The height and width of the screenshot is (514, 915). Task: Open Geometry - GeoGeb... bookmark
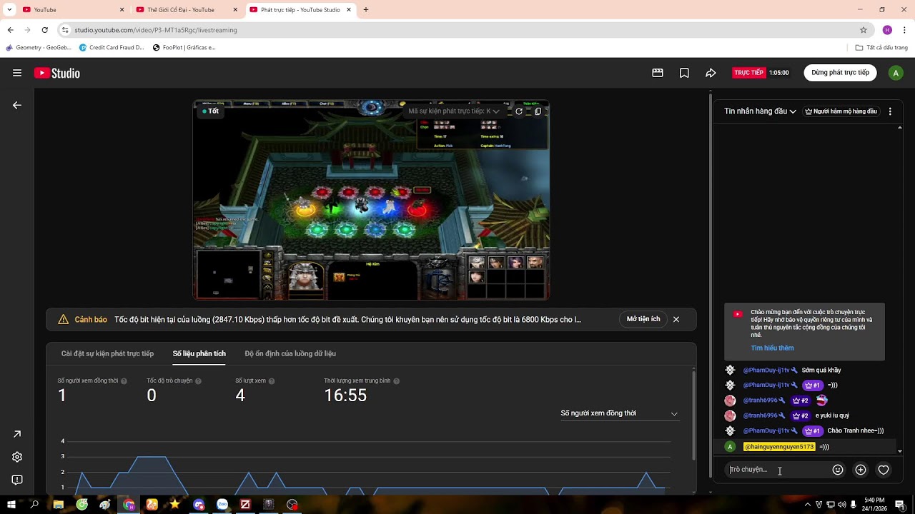[39, 48]
